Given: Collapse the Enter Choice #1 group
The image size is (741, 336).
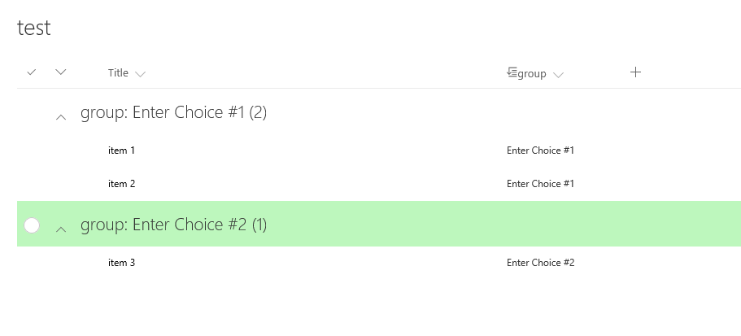Looking at the screenshot, I should pos(61,117).
